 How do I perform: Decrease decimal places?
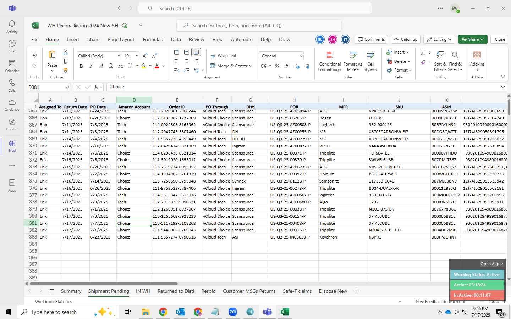click(x=307, y=66)
